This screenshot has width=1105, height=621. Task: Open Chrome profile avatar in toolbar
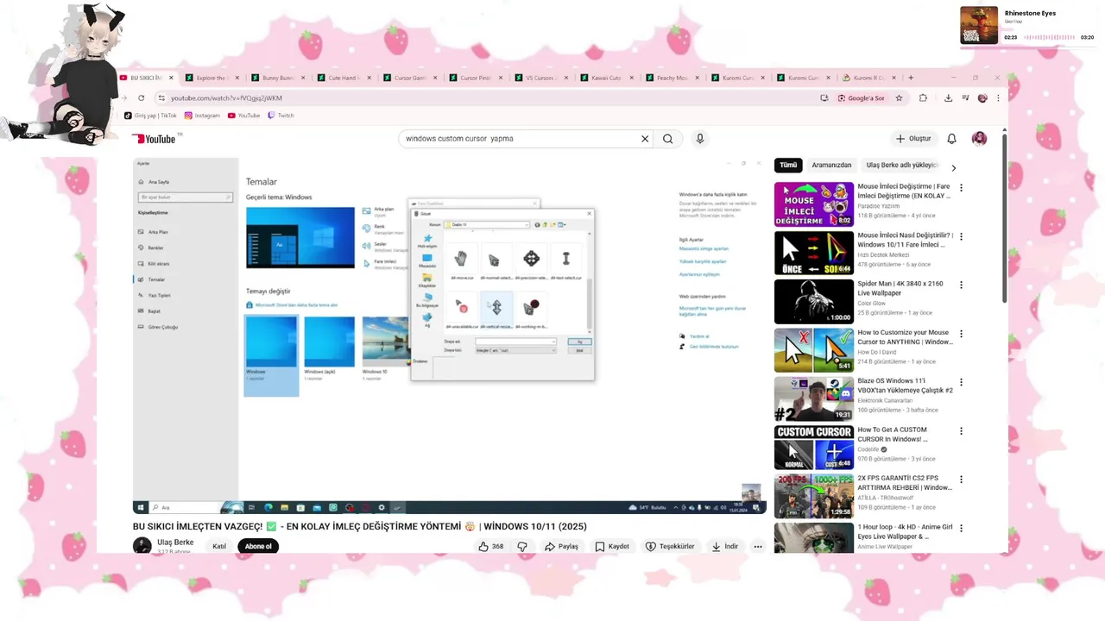[x=982, y=98]
